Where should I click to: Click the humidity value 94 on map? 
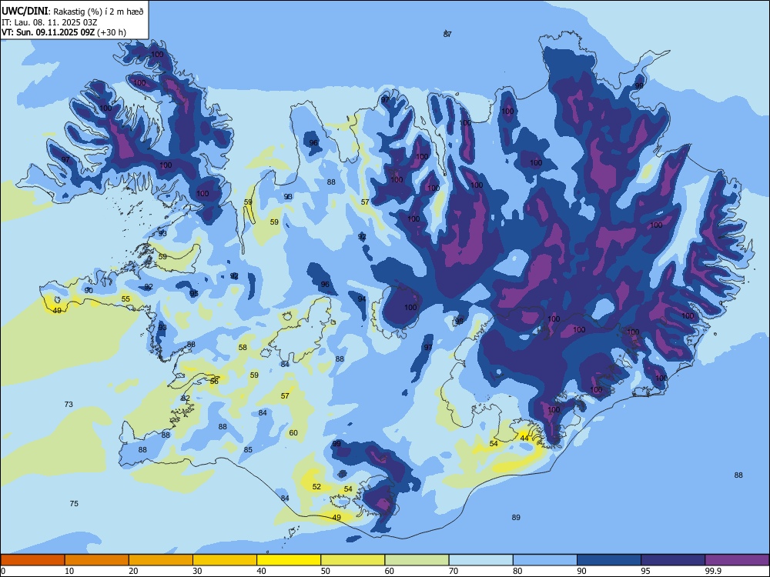[x=362, y=299]
